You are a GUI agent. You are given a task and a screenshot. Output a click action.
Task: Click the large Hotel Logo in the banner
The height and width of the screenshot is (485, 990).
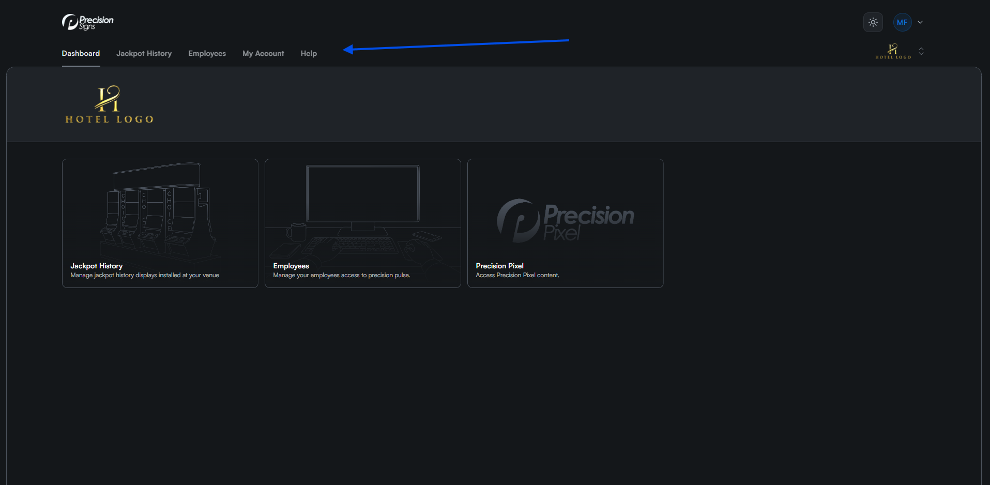109,104
